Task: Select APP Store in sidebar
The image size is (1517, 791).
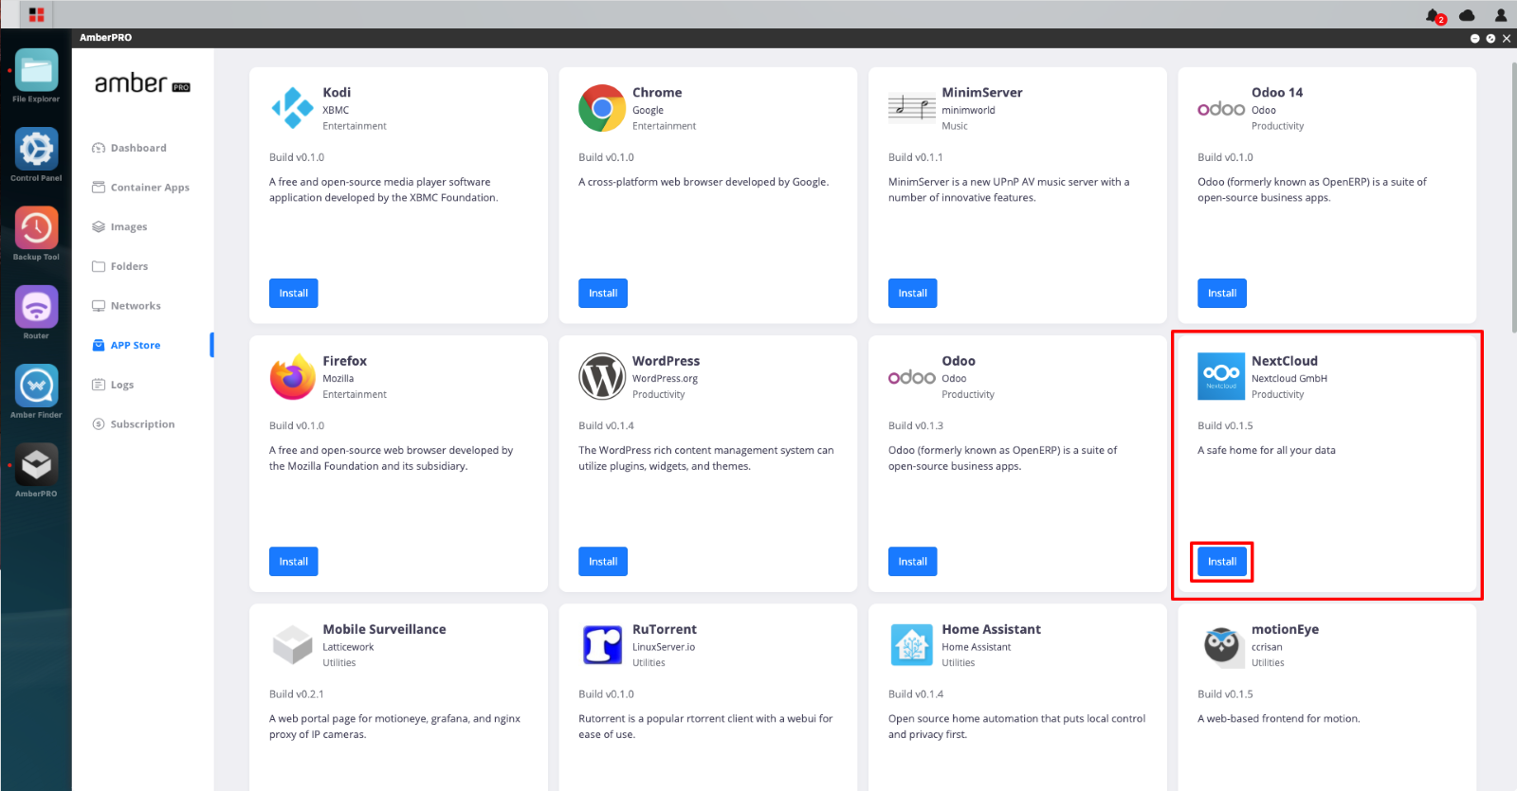Action: (126, 346)
